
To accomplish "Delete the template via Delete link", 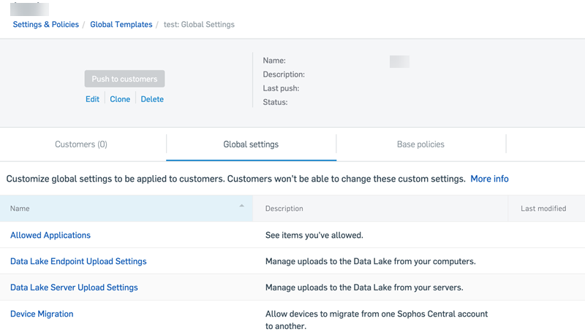I will pyautogui.click(x=152, y=99).
